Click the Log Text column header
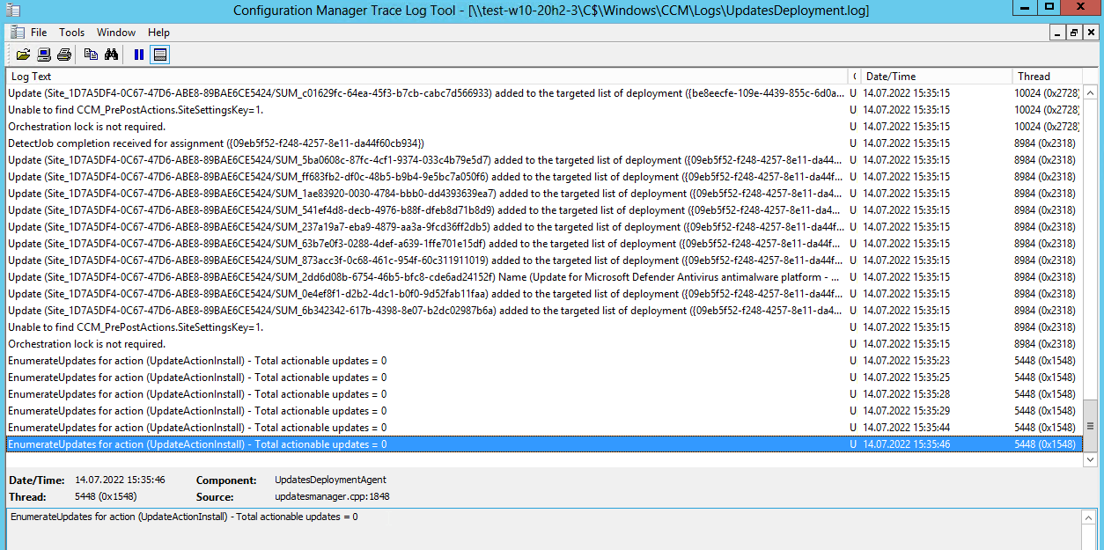 tap(31, 76)
